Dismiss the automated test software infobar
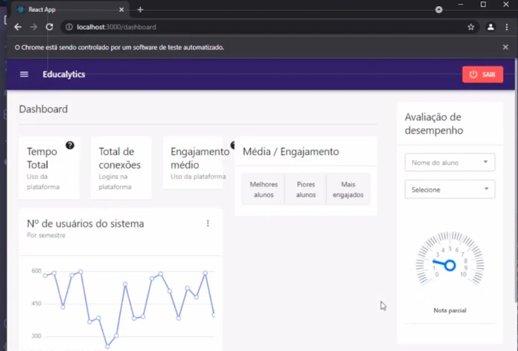 (506, 47)
